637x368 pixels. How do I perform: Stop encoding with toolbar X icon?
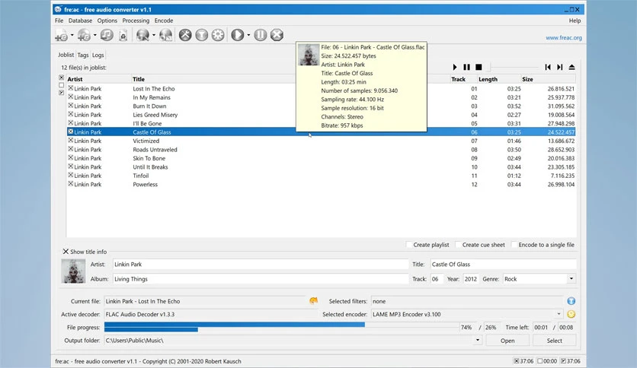[277, 35]
